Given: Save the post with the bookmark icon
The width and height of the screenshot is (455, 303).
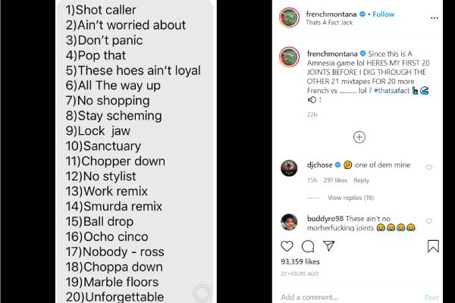Looking at the screenshot, I should [432, 246].
